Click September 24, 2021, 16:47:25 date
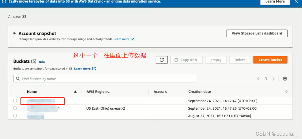 coord(223,109)
